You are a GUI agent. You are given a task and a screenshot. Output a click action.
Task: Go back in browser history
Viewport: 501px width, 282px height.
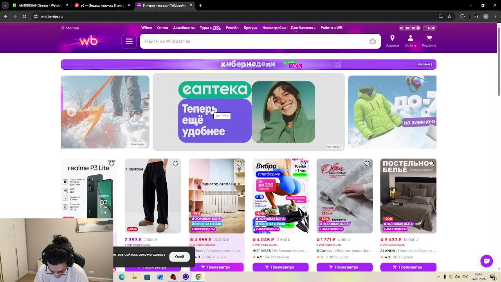point(5,16)
